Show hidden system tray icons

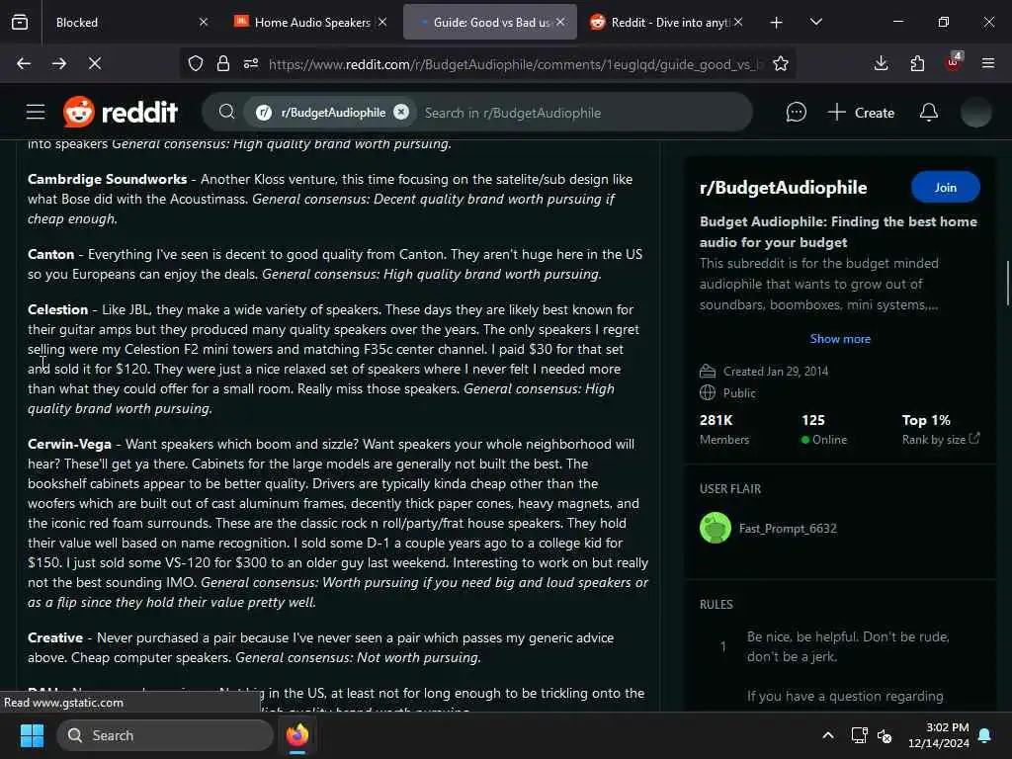[827, 735]
